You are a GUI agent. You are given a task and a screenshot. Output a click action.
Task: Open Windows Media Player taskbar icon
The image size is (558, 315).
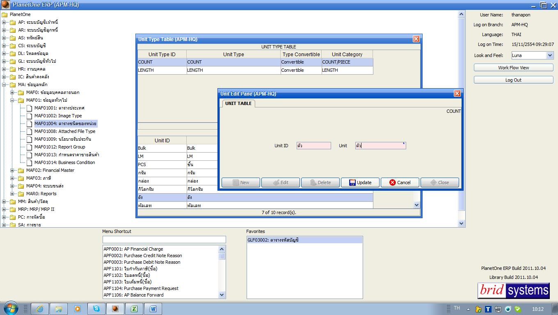78,309
